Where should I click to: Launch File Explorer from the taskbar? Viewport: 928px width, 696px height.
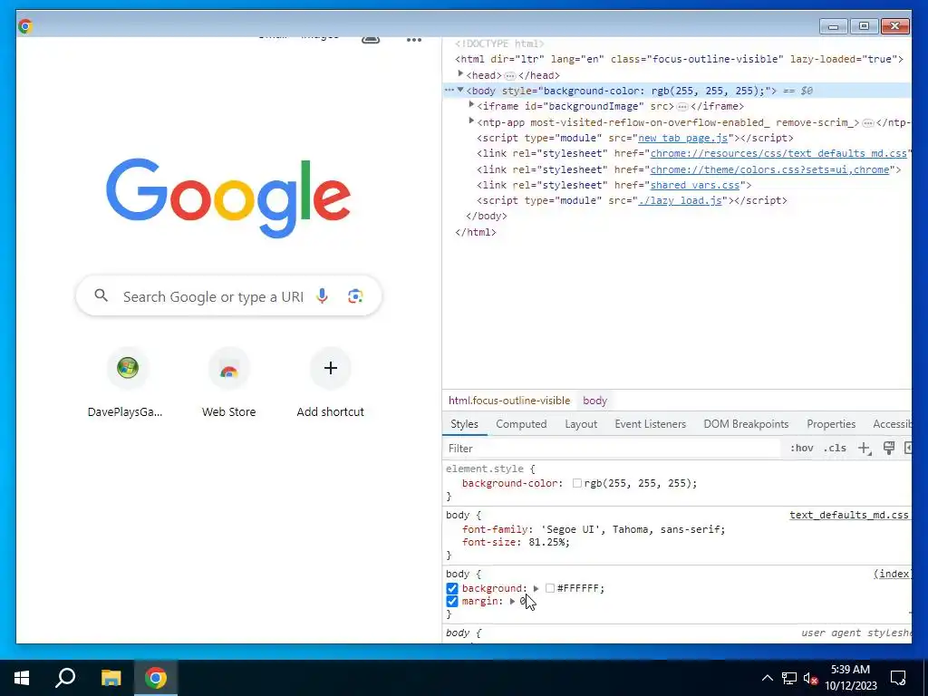pyautogui.click(x=111, y=678)
